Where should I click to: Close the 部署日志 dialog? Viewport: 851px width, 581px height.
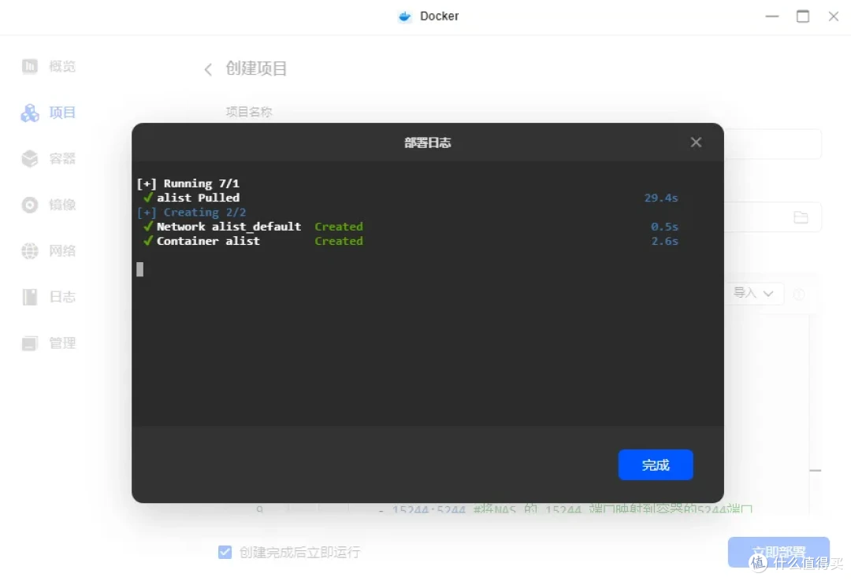pos(696,142)
